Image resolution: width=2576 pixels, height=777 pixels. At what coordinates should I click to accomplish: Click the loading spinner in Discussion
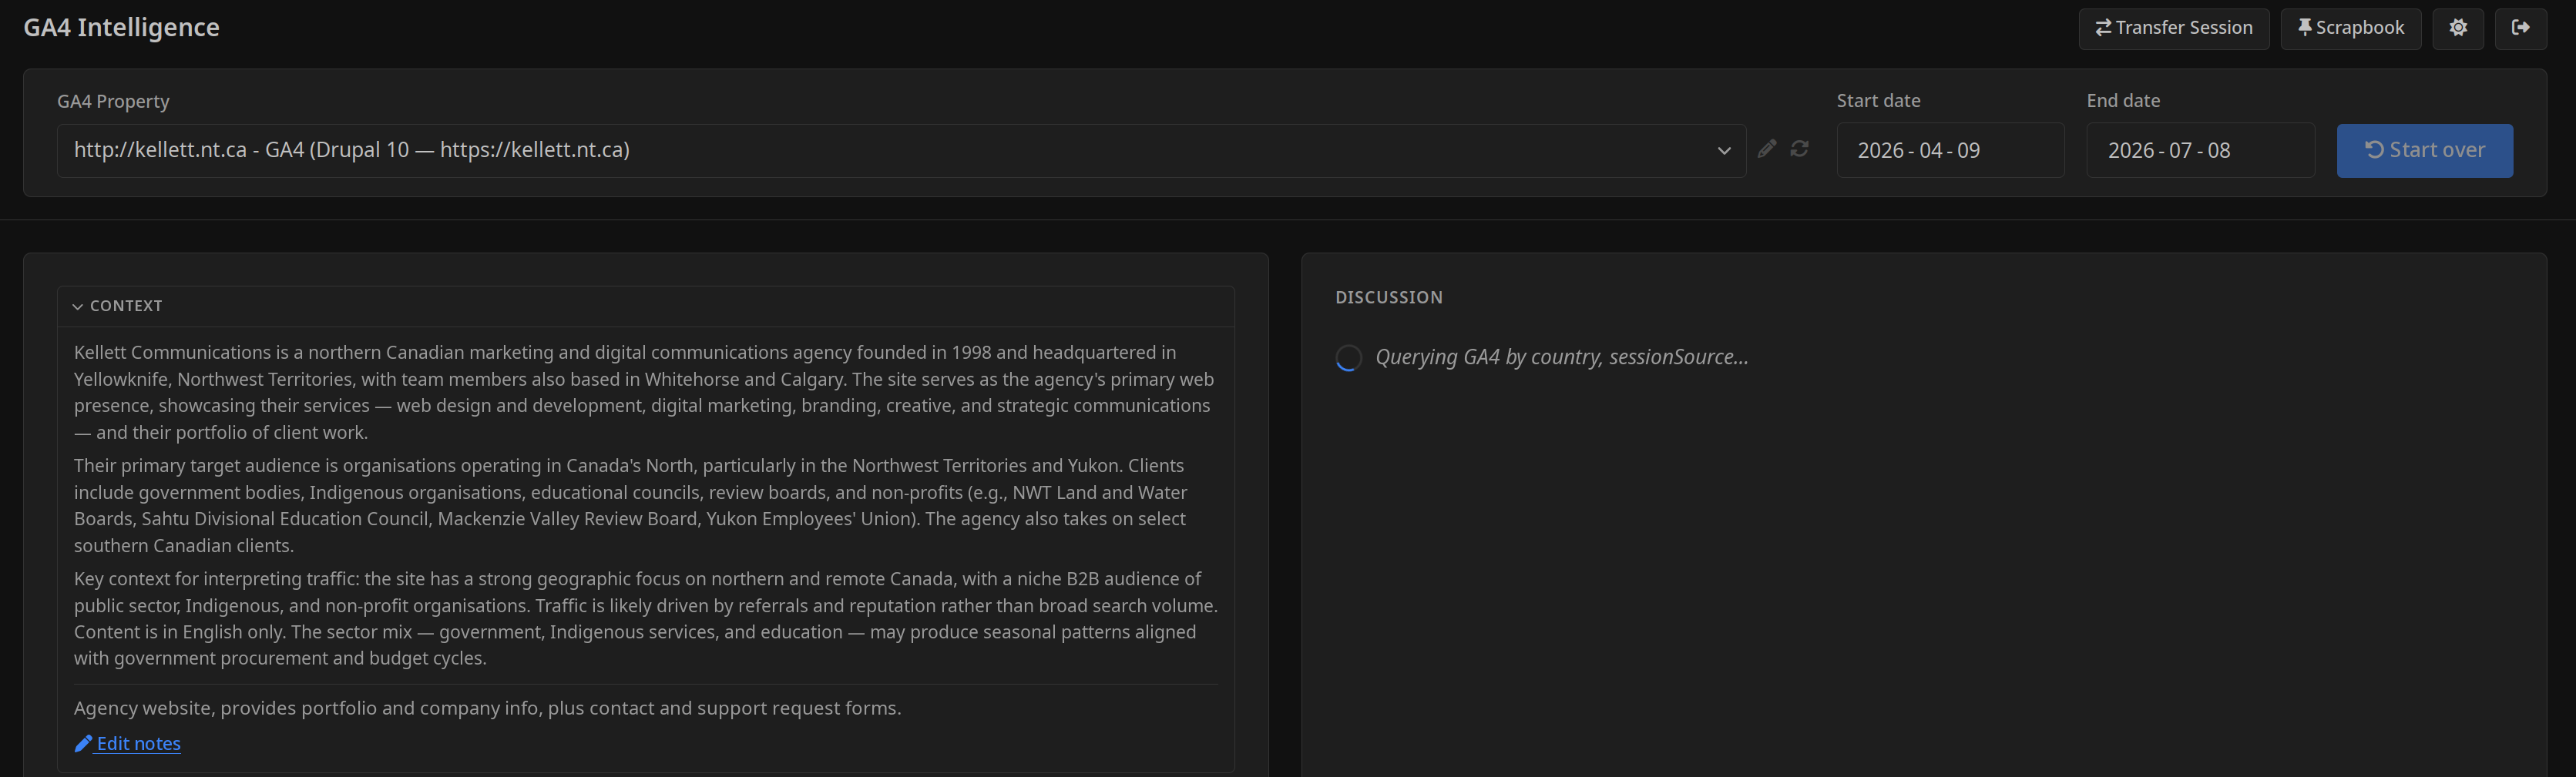(1348, 359)
